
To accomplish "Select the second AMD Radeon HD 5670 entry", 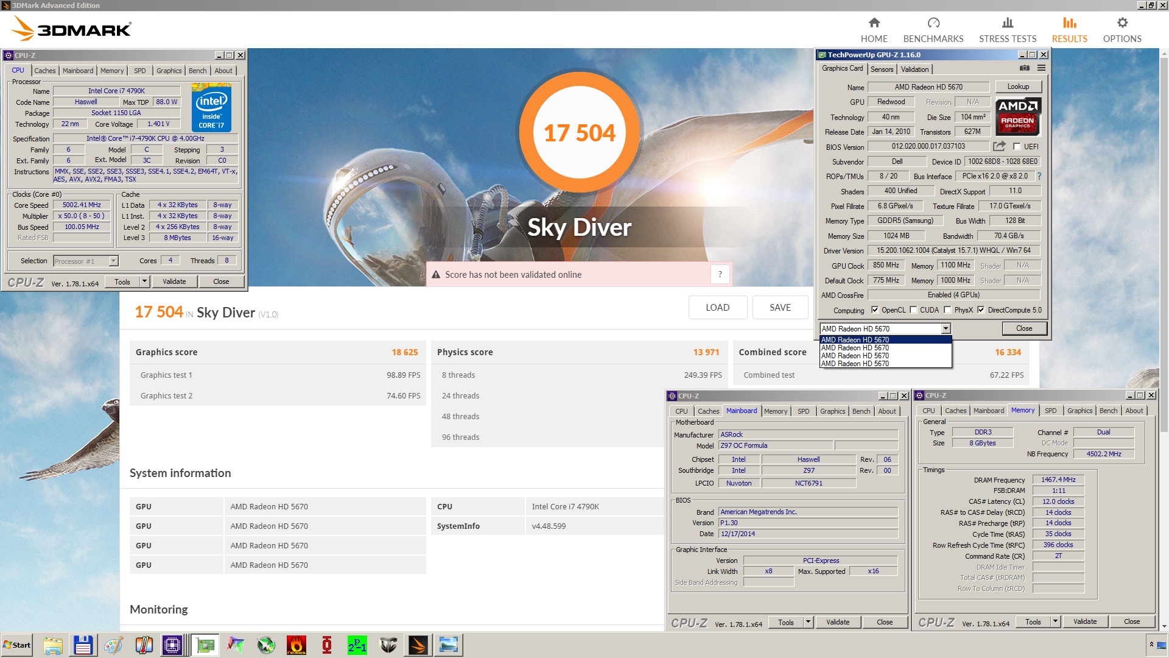I will click(885, 348).
